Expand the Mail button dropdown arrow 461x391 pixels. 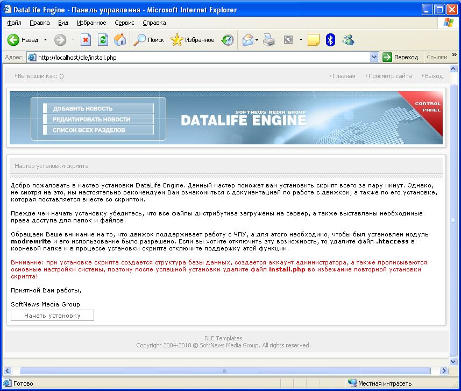pyautogui.click(x=257, y=40)
